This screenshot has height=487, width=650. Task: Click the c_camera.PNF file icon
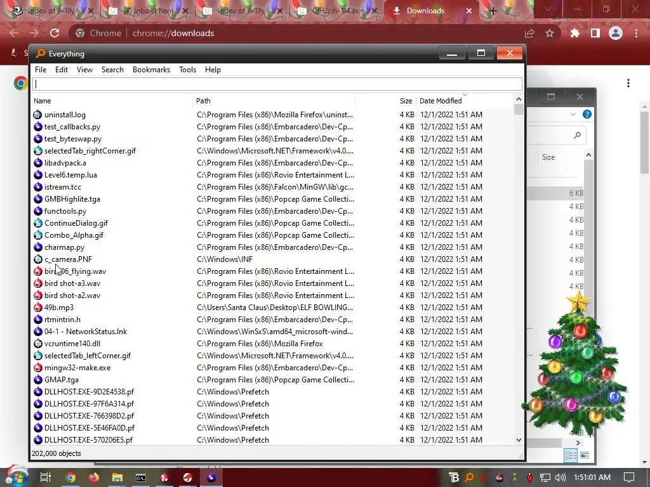[x=37, y=259]
